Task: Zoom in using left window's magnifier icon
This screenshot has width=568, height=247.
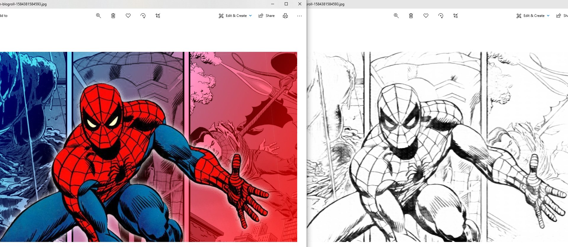Action: click(99, 16)
